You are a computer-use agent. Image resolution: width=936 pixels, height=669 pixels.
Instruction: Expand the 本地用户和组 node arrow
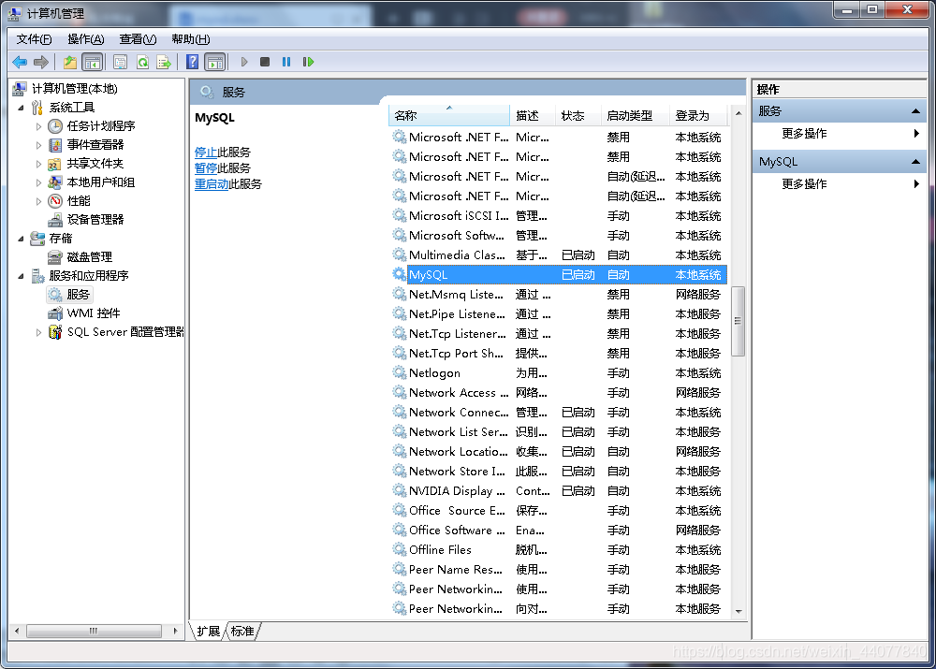tap(38, 182)
